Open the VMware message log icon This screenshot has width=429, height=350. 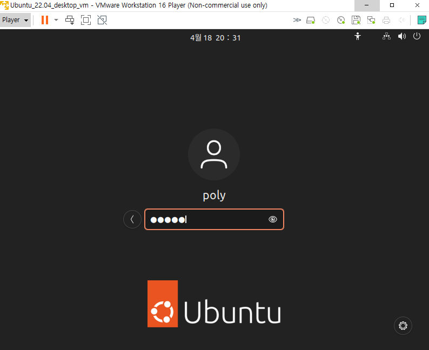click(421, 20)
